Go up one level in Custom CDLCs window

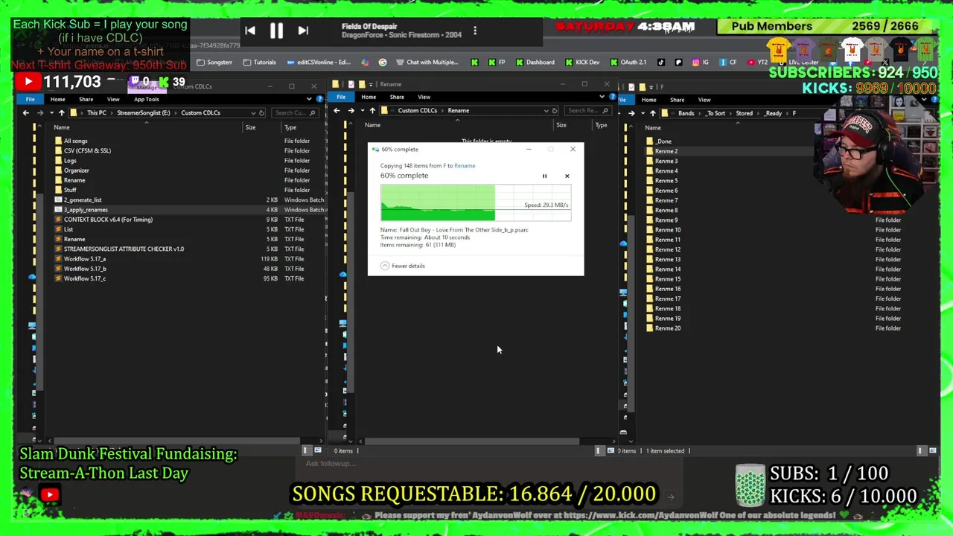tap(61, 113)
